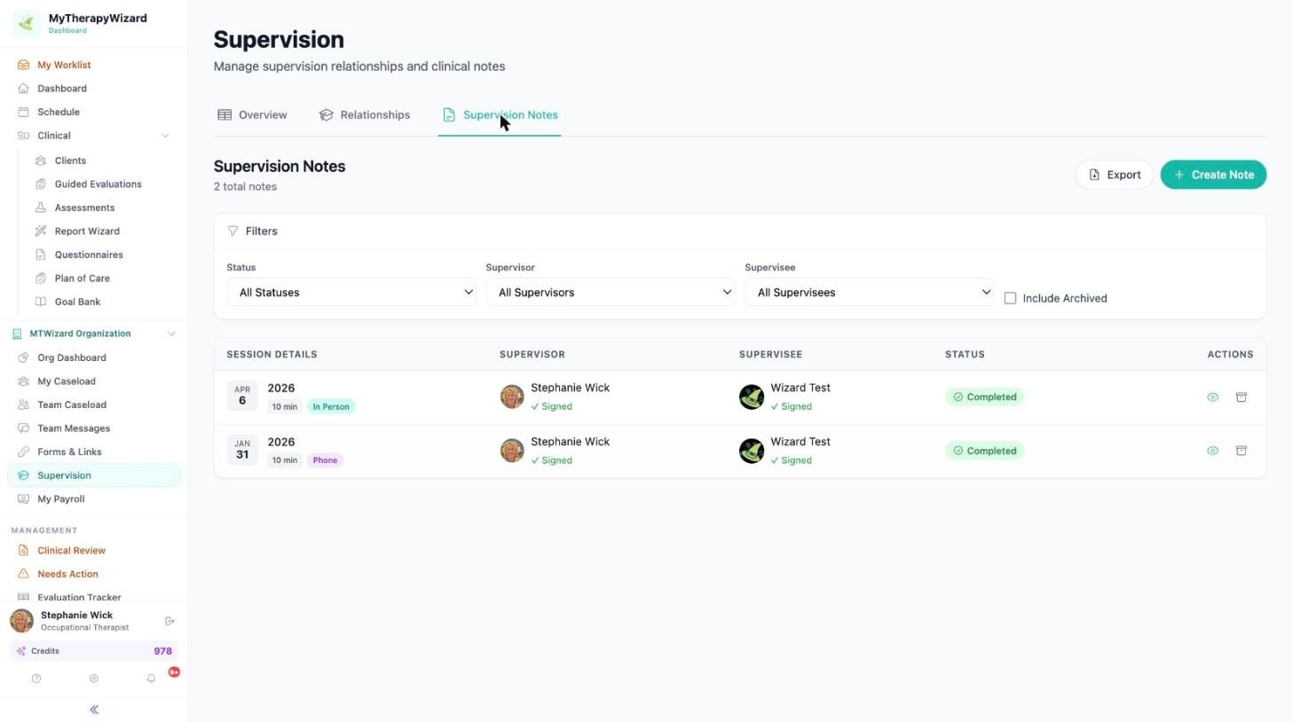Screen dimensions: 1292x722
Task: Navigate to Team Messages
Action: [x=74, y=428]
